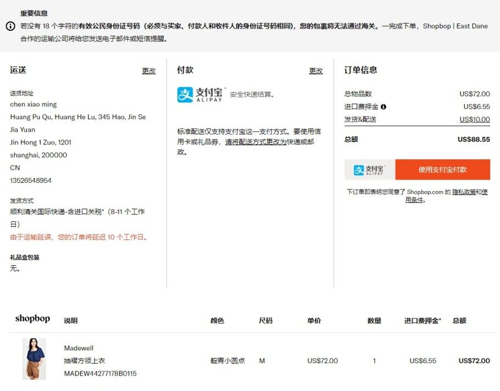This screenshot has height=391, width=500.
Task: Click the 总物品数 amount US$72.00
Action: click(x=475, y=94)
